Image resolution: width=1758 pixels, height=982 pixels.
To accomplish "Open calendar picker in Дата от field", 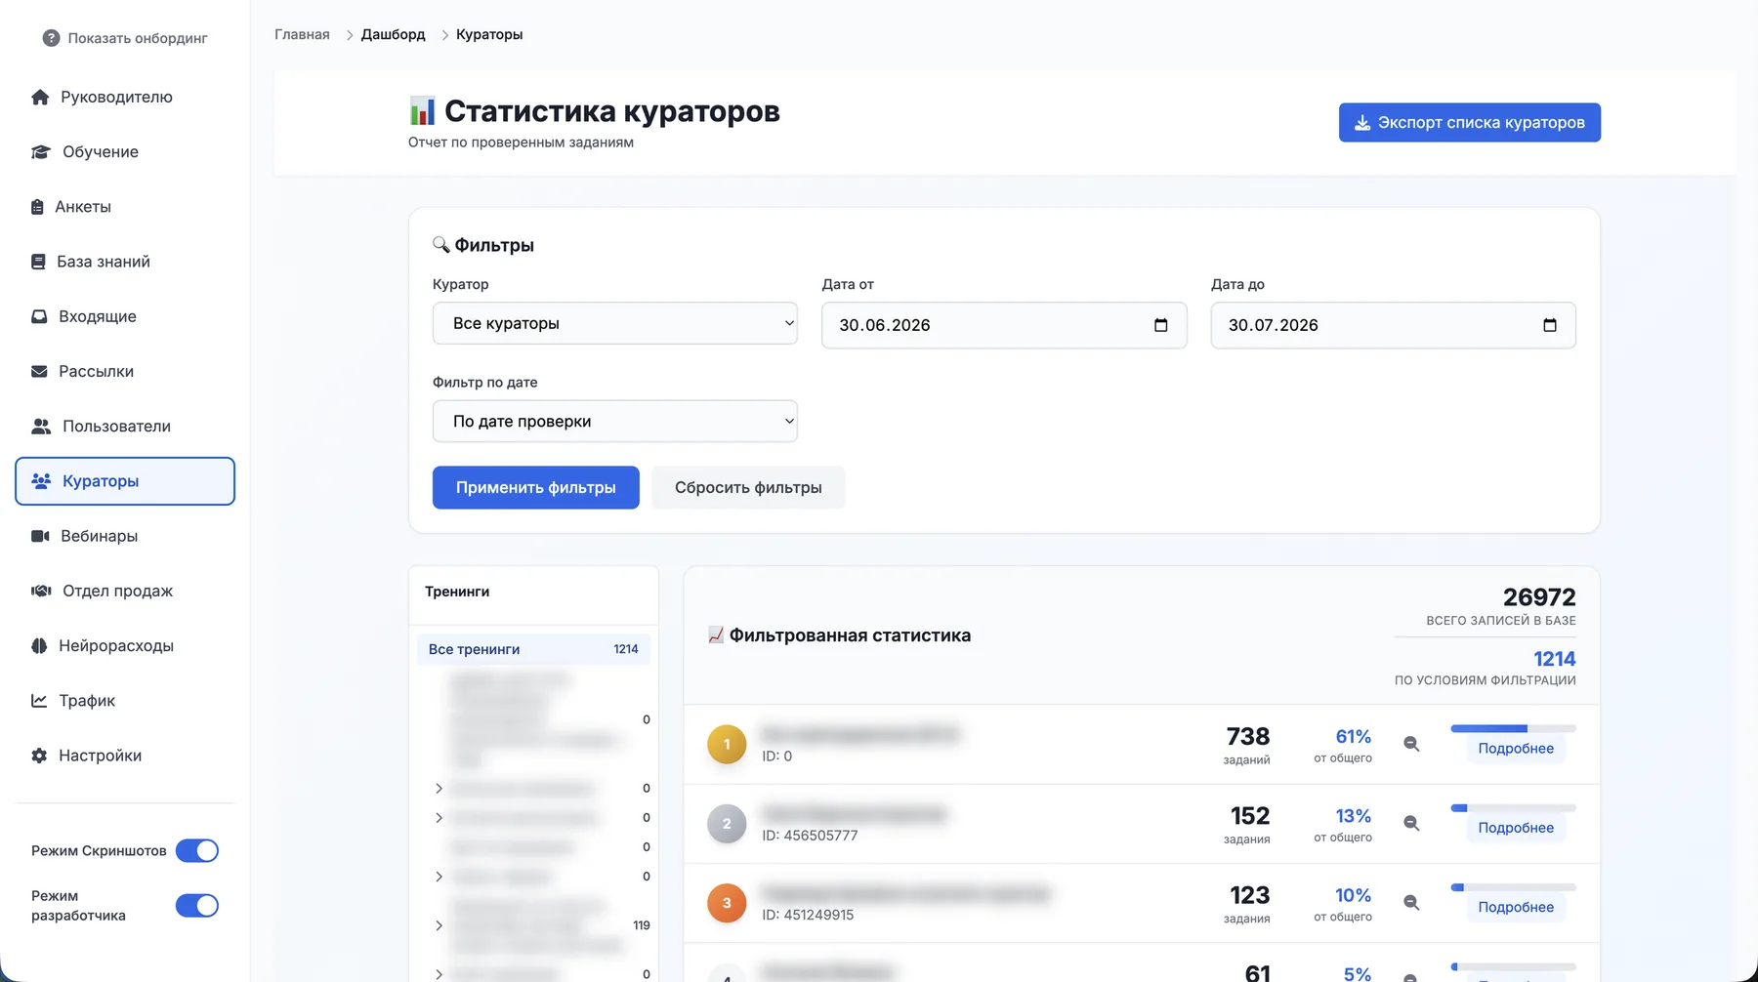I will (1160, 325).
